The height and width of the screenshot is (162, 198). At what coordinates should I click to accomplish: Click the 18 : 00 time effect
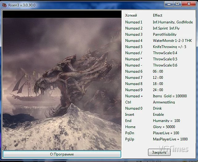tap(158, 84)
